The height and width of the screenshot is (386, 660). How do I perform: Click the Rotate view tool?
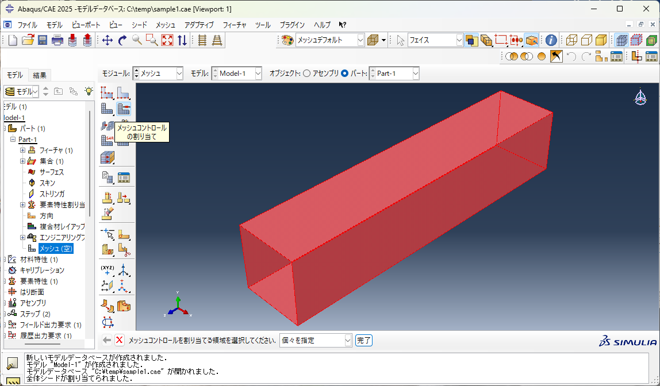point(122,40)
